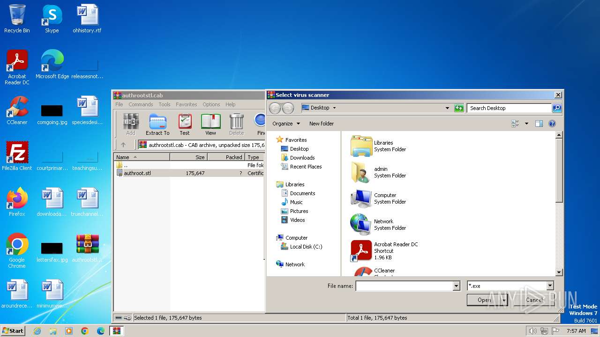Click the Search Desktop field
600x337 pixels.
509,108
